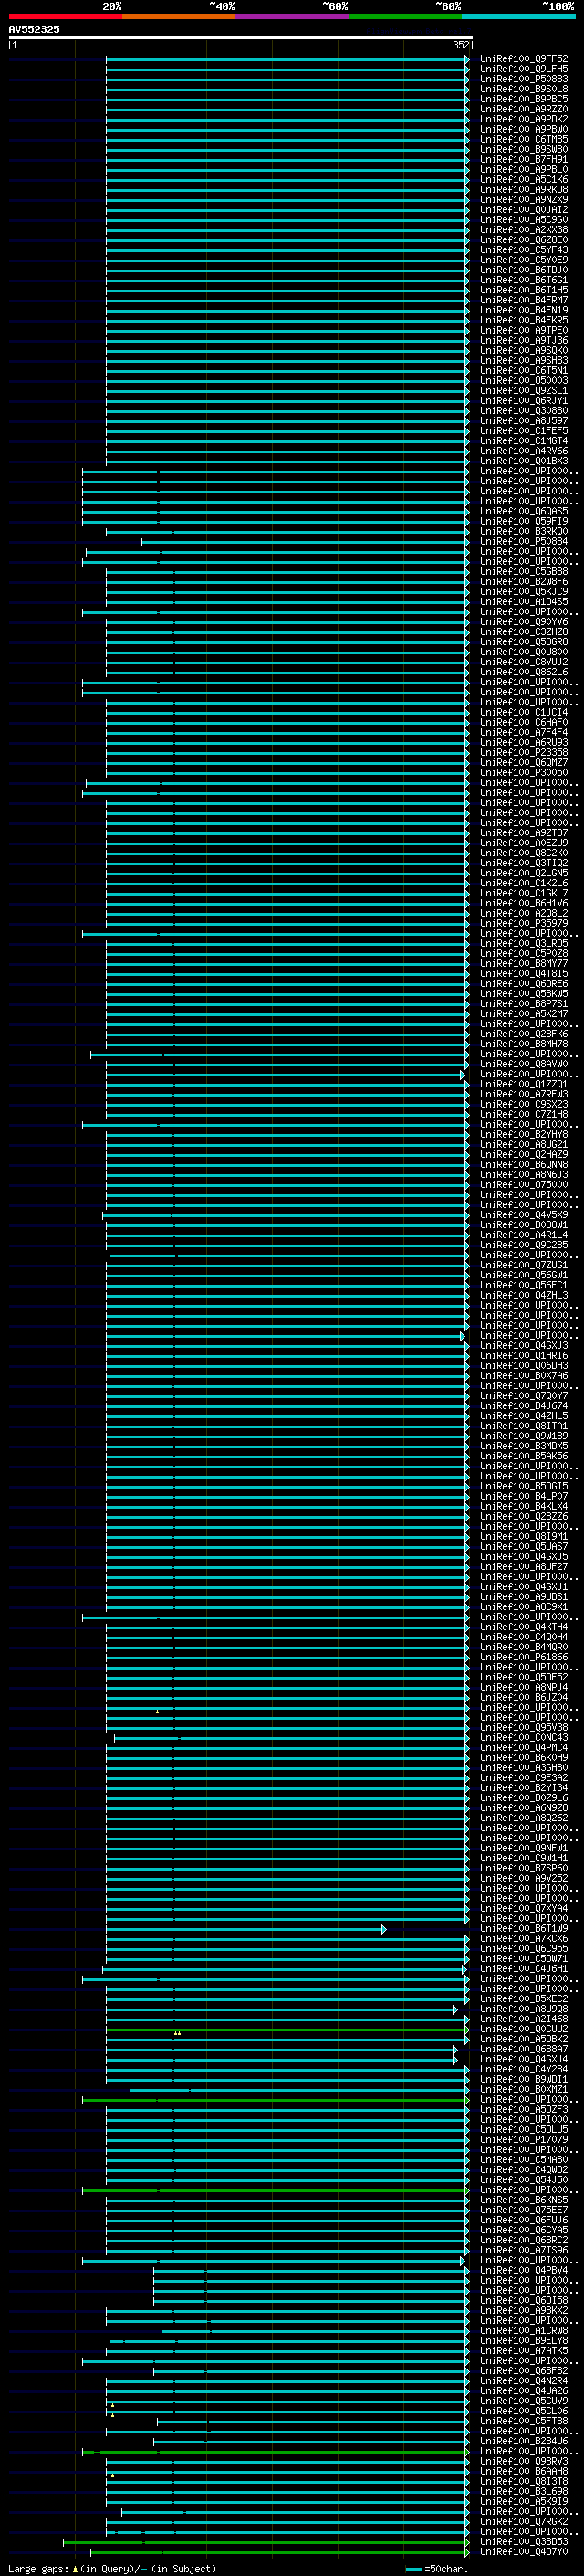
Task: Select hit label UniRef100_A9RZZ0
Action: pos(524,109)
